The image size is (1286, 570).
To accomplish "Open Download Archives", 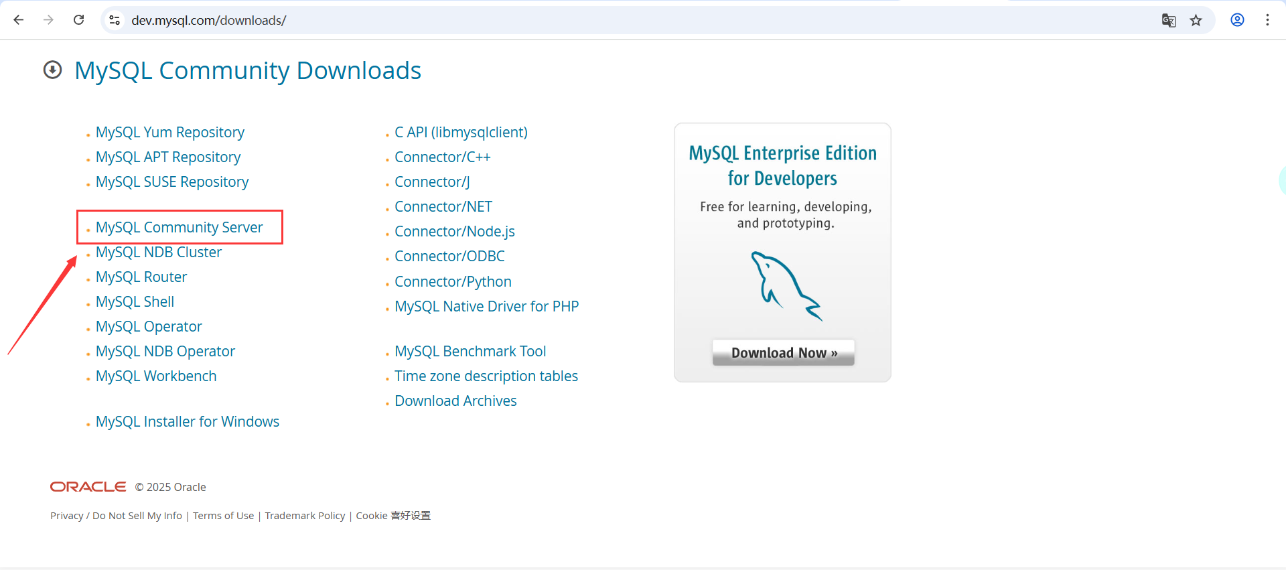I will coord(455,401).
